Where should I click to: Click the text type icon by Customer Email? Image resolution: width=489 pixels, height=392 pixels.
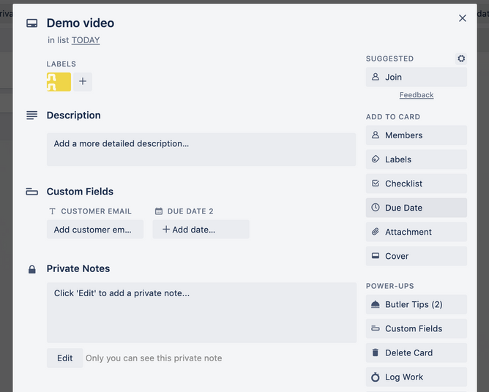pyautogui.click(x=53, y=211)
